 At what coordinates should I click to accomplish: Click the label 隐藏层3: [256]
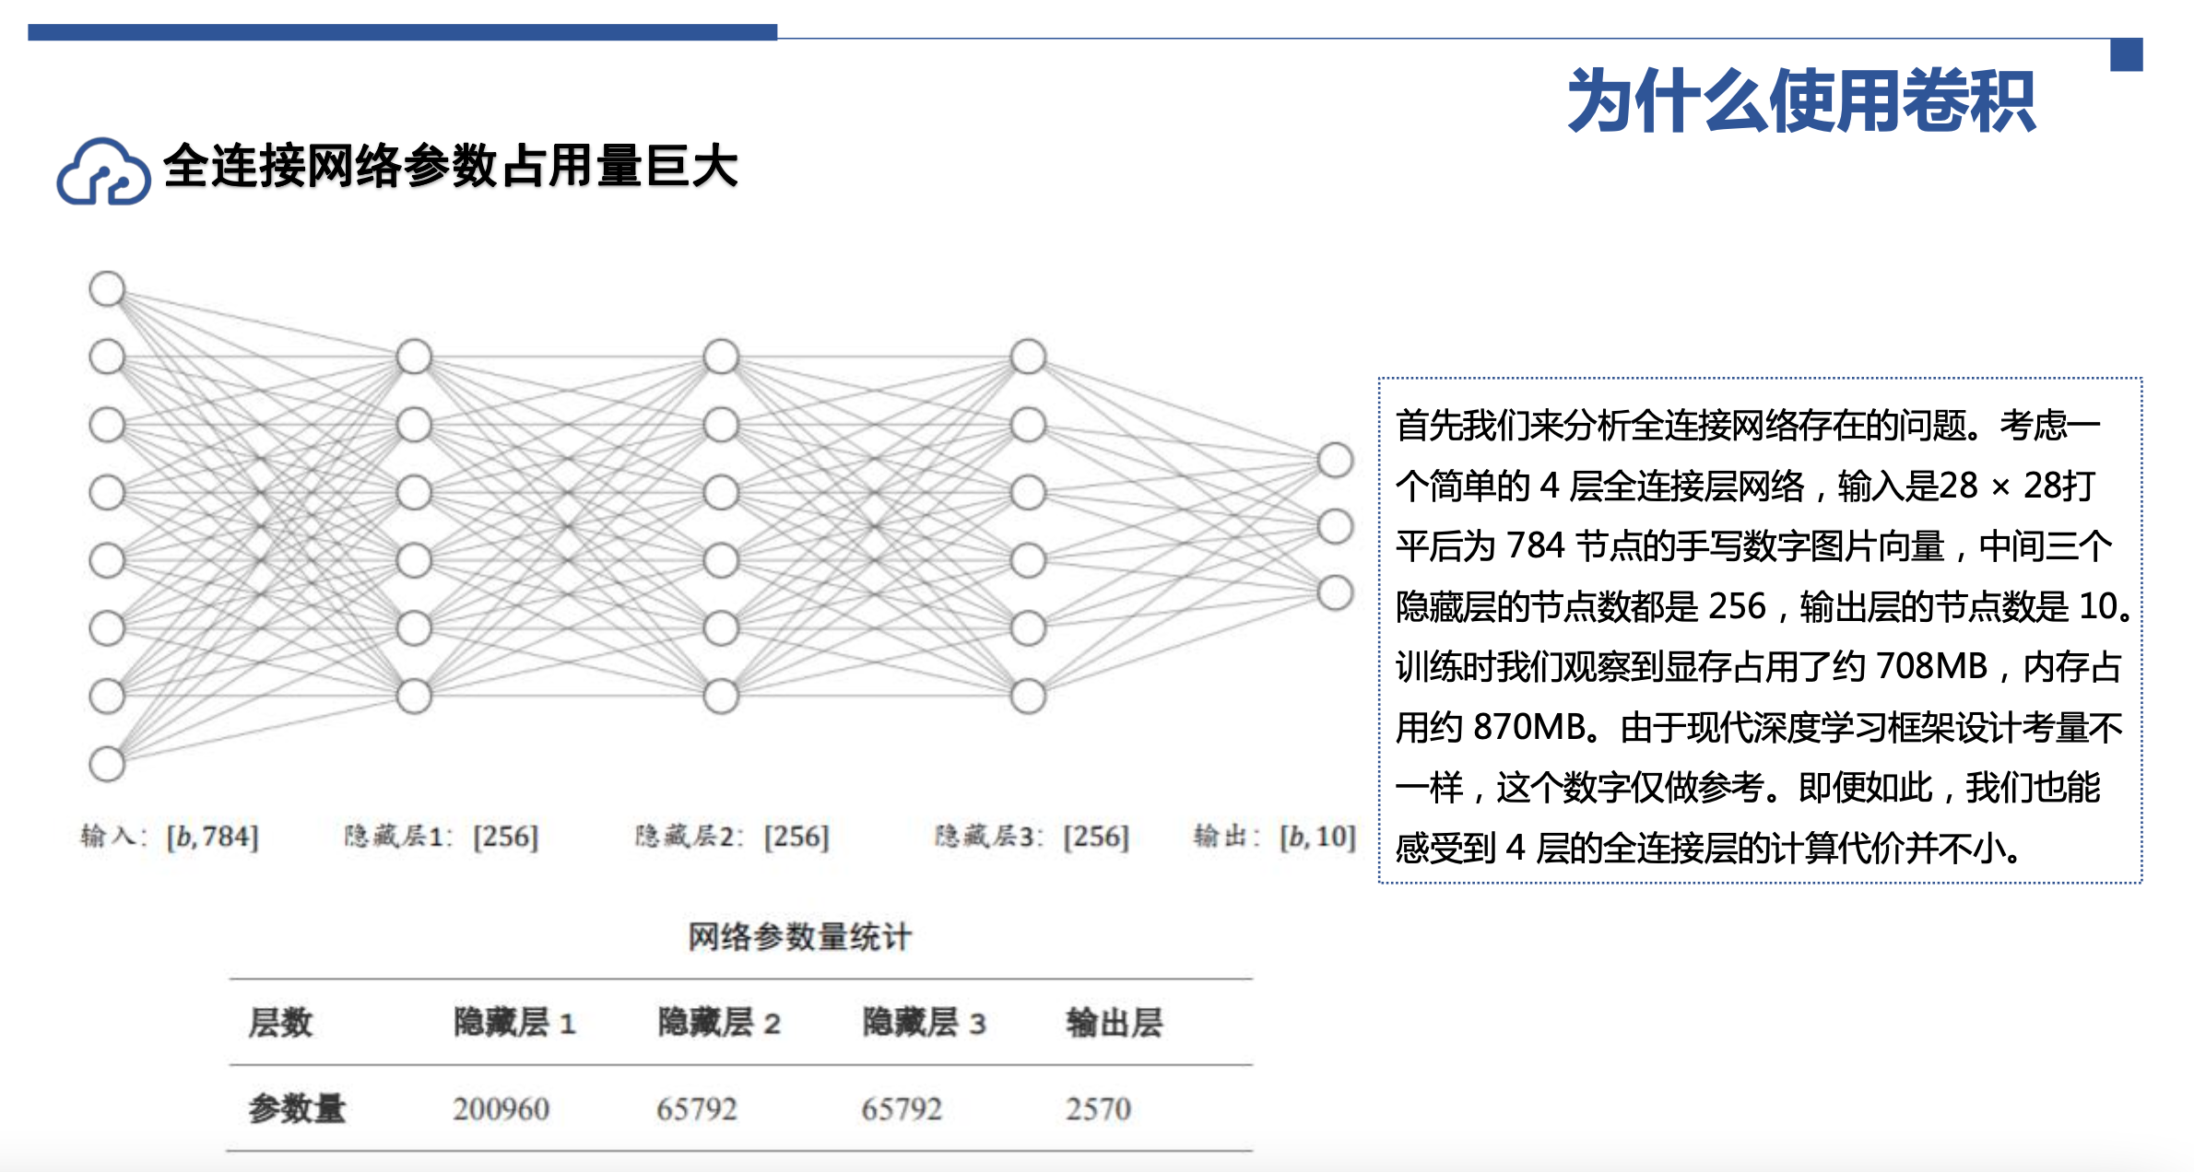coord(1032,837)
